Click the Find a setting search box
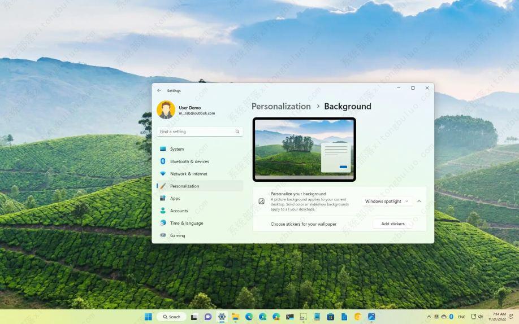Image resolution: width=519 pixels, height=324 pixels. [x=199, y=132]
